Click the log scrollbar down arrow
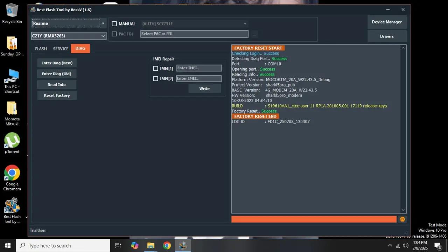The image size is (448, 252). [x=403, y=210]
